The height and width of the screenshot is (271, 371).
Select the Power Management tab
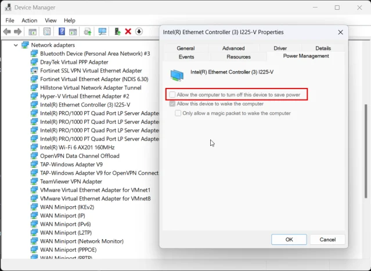306,56
